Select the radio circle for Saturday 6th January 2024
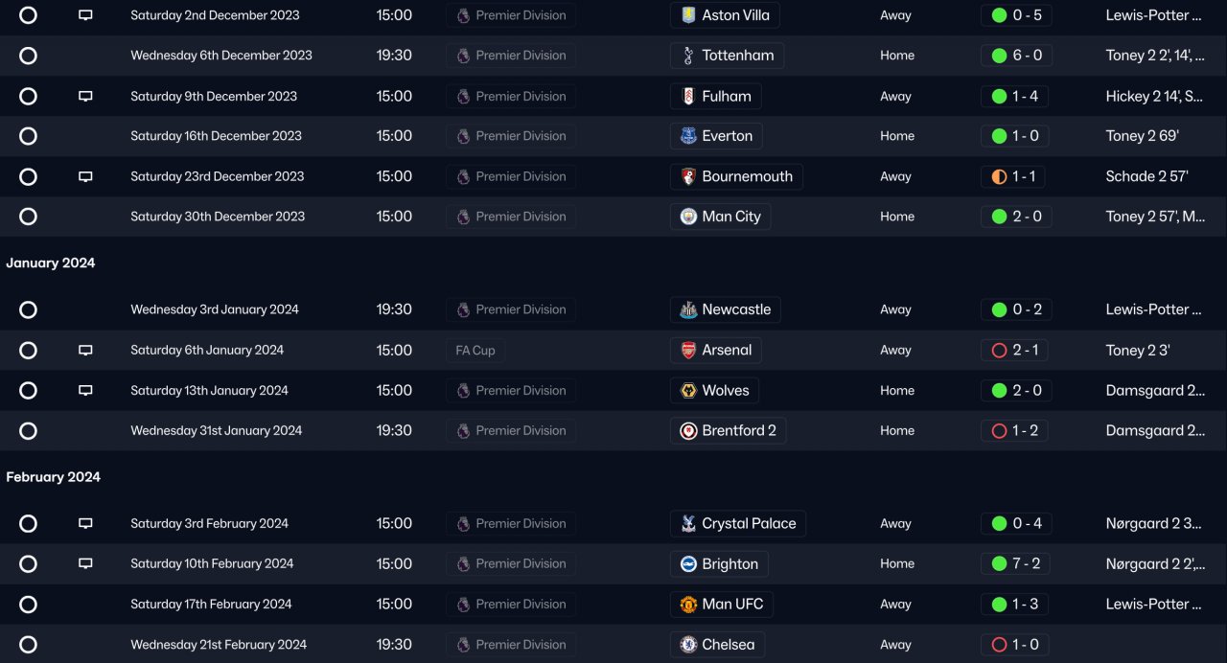This screenshot has height=663, width=1227. pos(28,351)
